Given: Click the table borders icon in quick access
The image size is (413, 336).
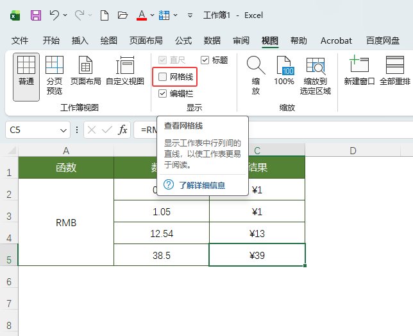Looking at the screenshot, I should pos(164,15).
